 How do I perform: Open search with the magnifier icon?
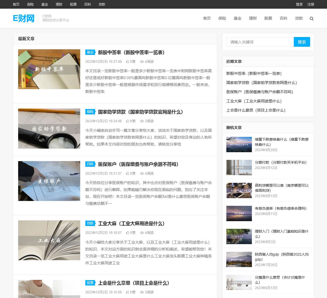pyautogui.click(x=311, y=18)
